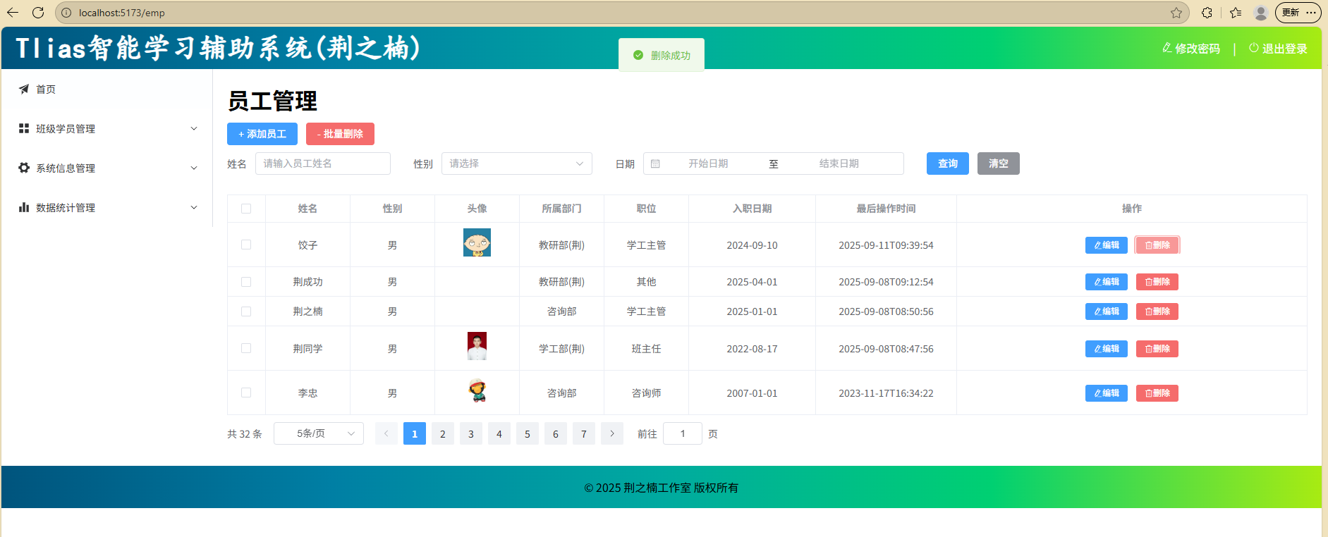This screenshot has height=537, width=1328.
Task: Click the 修改密码 pencil link
Action: point(1191,49)
